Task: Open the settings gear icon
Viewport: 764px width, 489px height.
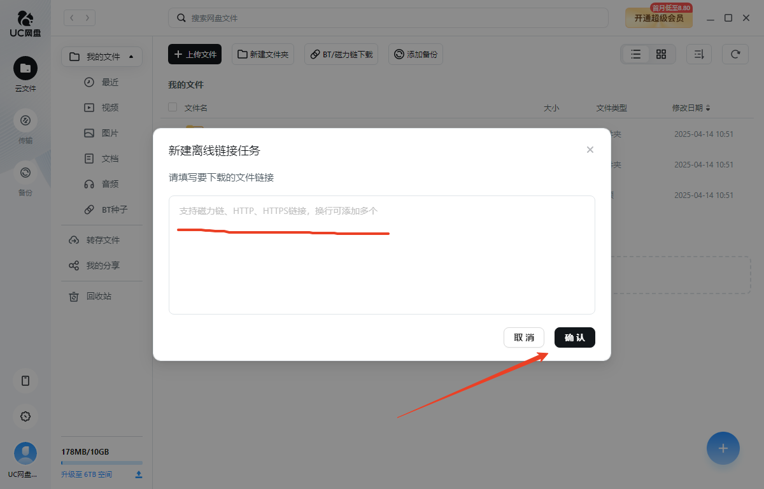Action: [x=25, y=416]
